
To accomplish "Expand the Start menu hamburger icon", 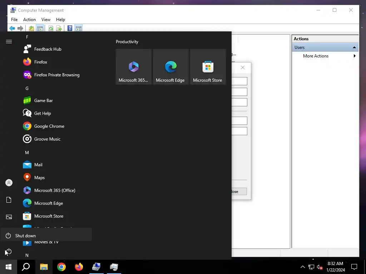I will coord(9,41).
